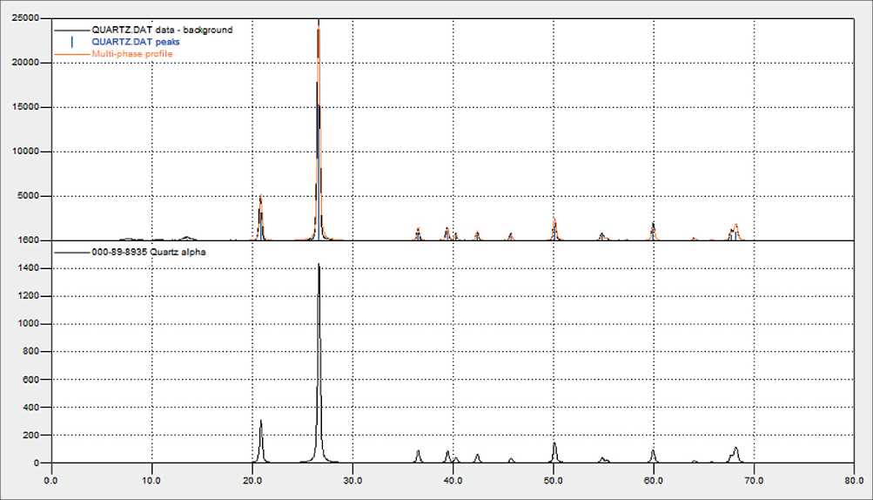The image size is (873, 500).
Task: Click the 800 y-axis label
Action: click(x=30, y=352)
